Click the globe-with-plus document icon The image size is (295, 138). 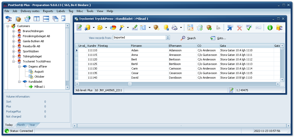click(x=200, y=28)
